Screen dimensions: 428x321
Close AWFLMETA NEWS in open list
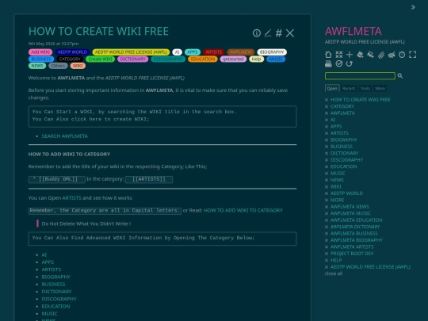point(327,207)
